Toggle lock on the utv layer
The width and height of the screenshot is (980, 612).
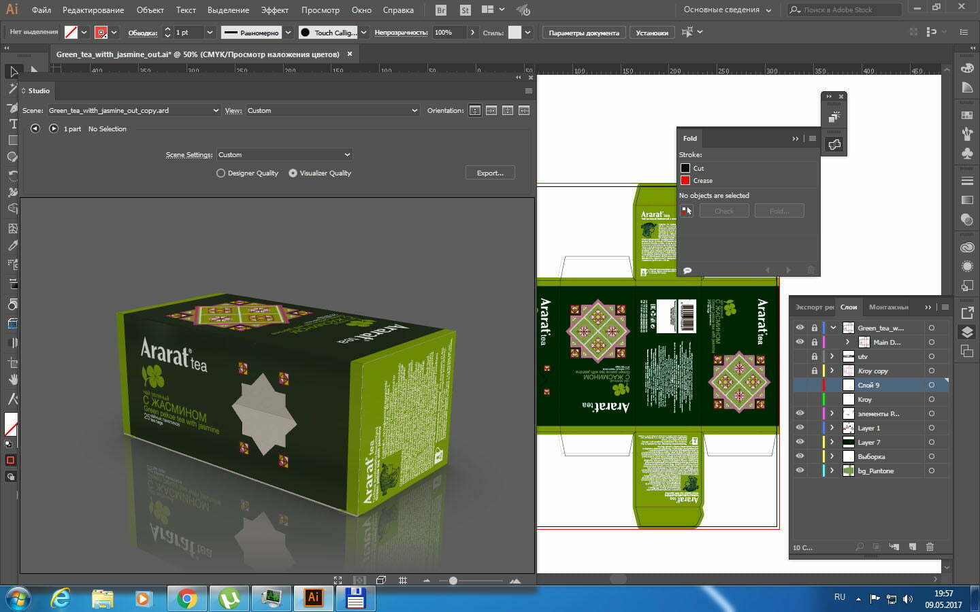click(814, 356)
